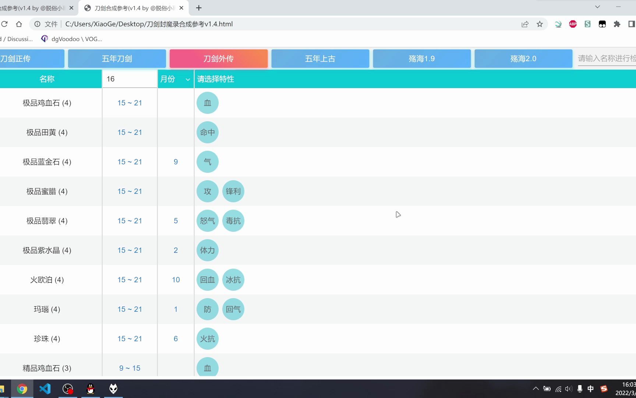Toggle the 命中 trait chip
This screenshot has height=398, width=636.
coord(208,132)
